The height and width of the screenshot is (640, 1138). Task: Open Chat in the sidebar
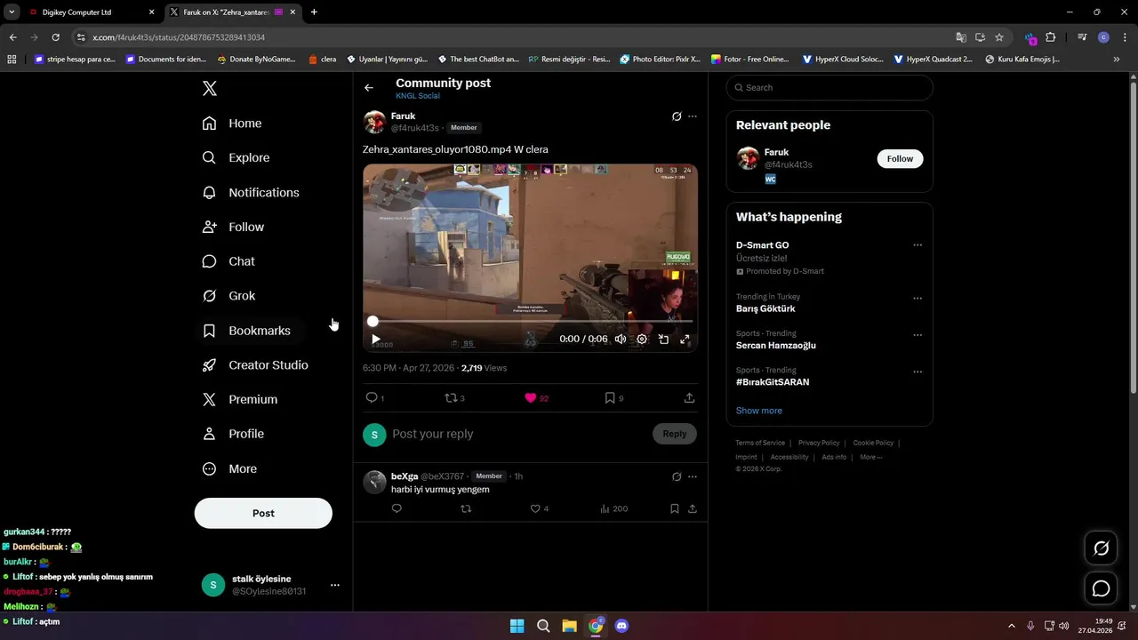pos(228,261)
